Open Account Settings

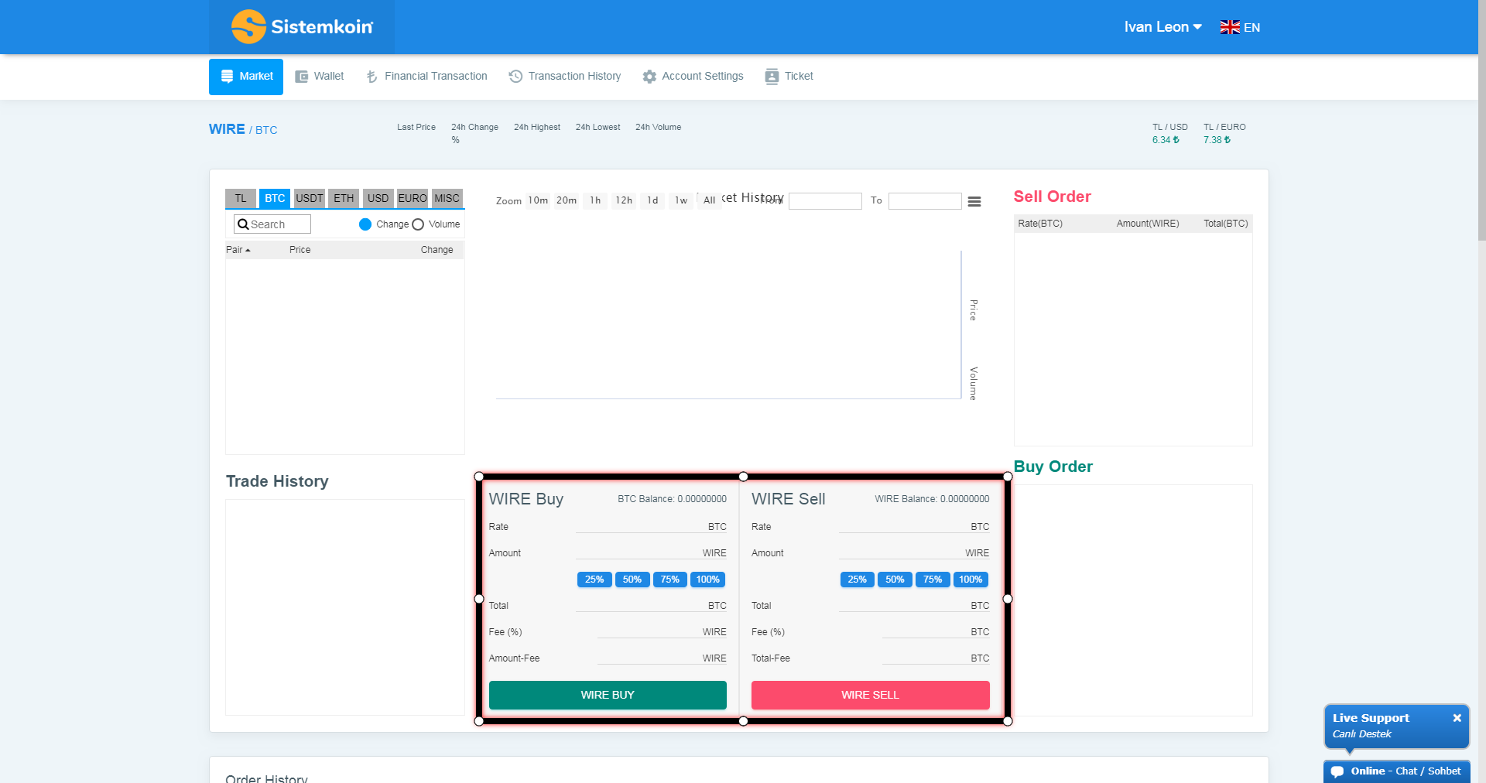pyautogui.click(x=693, y=77)
